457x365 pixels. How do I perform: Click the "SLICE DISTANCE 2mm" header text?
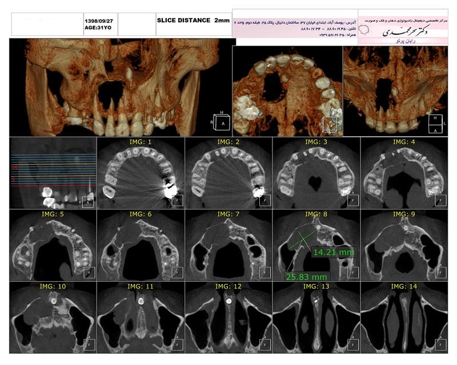(x=193, y=21)
